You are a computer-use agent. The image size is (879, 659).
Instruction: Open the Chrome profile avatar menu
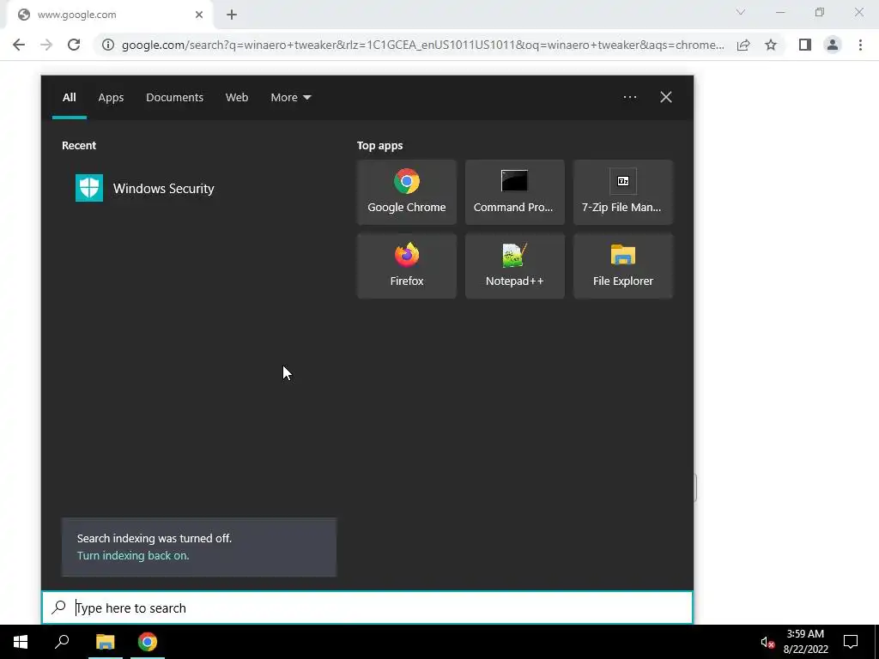[x=833, y=45]
